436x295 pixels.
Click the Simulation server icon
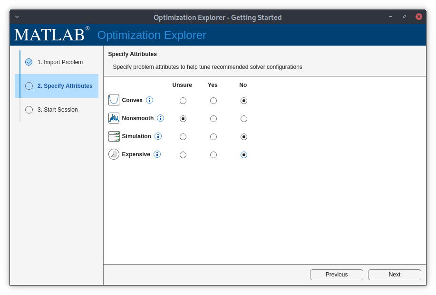coord(114,136)
